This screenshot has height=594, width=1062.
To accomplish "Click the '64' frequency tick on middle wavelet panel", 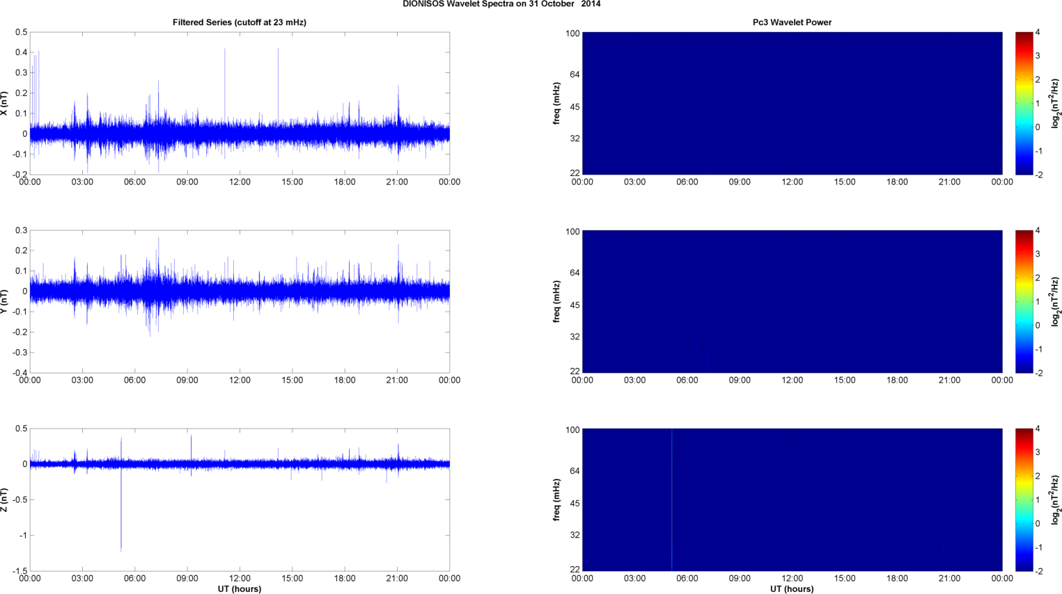I will pyautogui.click(x=575, y=273).
